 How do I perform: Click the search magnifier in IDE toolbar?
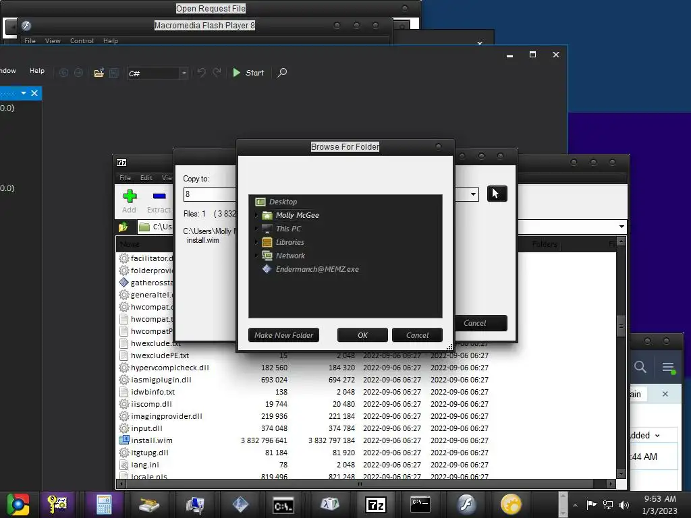(x=282, y=73)
